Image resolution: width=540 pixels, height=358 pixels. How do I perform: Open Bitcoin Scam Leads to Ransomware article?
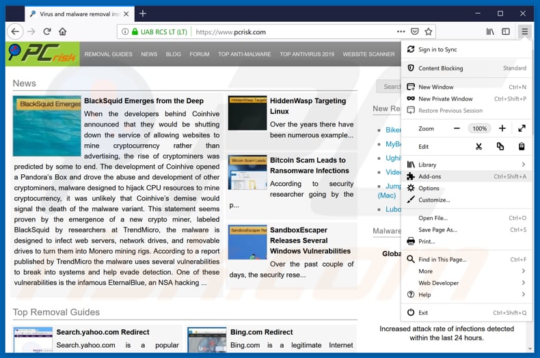[309, 165]
